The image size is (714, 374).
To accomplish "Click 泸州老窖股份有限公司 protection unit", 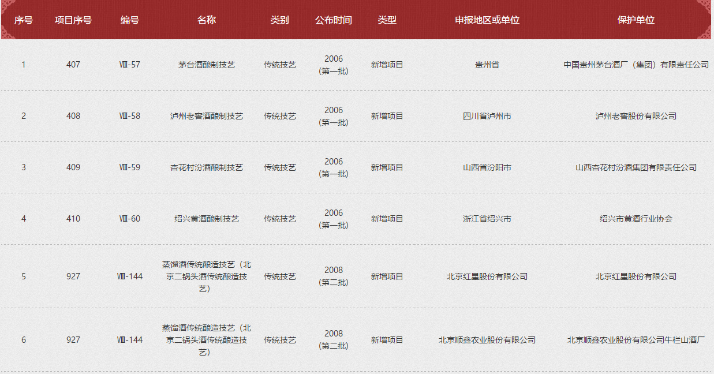I will click(636, 116).
